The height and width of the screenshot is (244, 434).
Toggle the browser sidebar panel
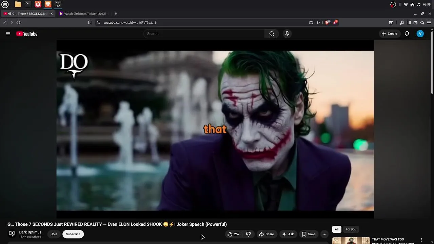409,23
